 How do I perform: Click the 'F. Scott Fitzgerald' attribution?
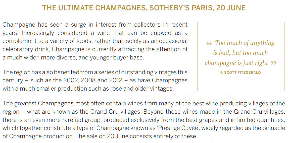tap(241, 73)
